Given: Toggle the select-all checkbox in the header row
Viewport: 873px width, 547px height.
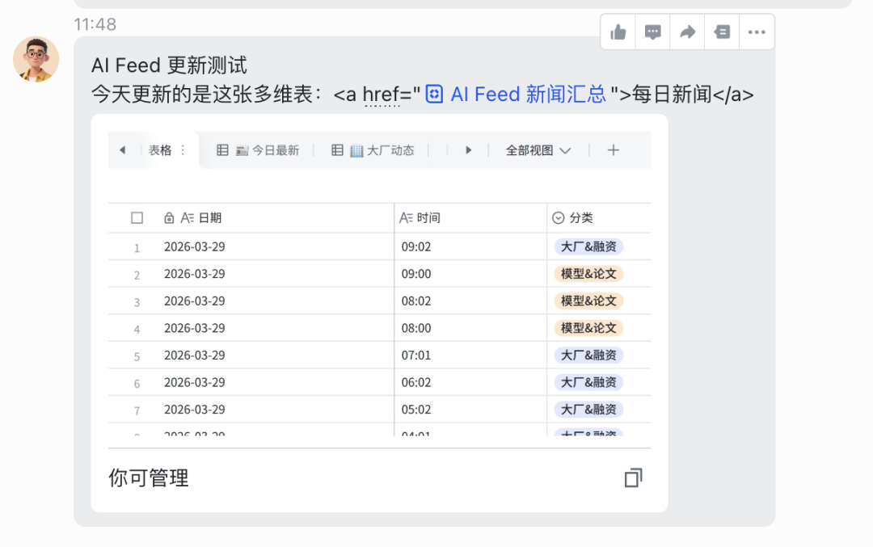Looking at the screenshot, I should 137,217.
